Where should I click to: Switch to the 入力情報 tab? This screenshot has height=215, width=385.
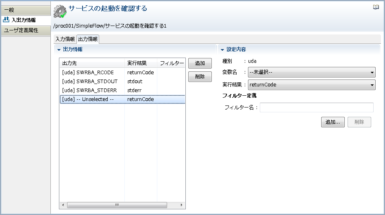tap(65, 39)
